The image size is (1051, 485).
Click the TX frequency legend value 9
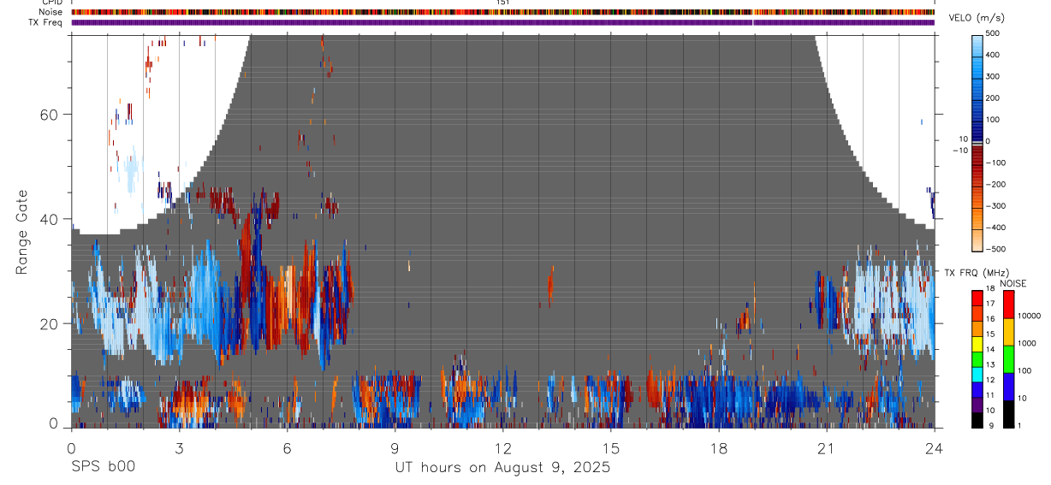pyautogui.click(x=991, y=425)
